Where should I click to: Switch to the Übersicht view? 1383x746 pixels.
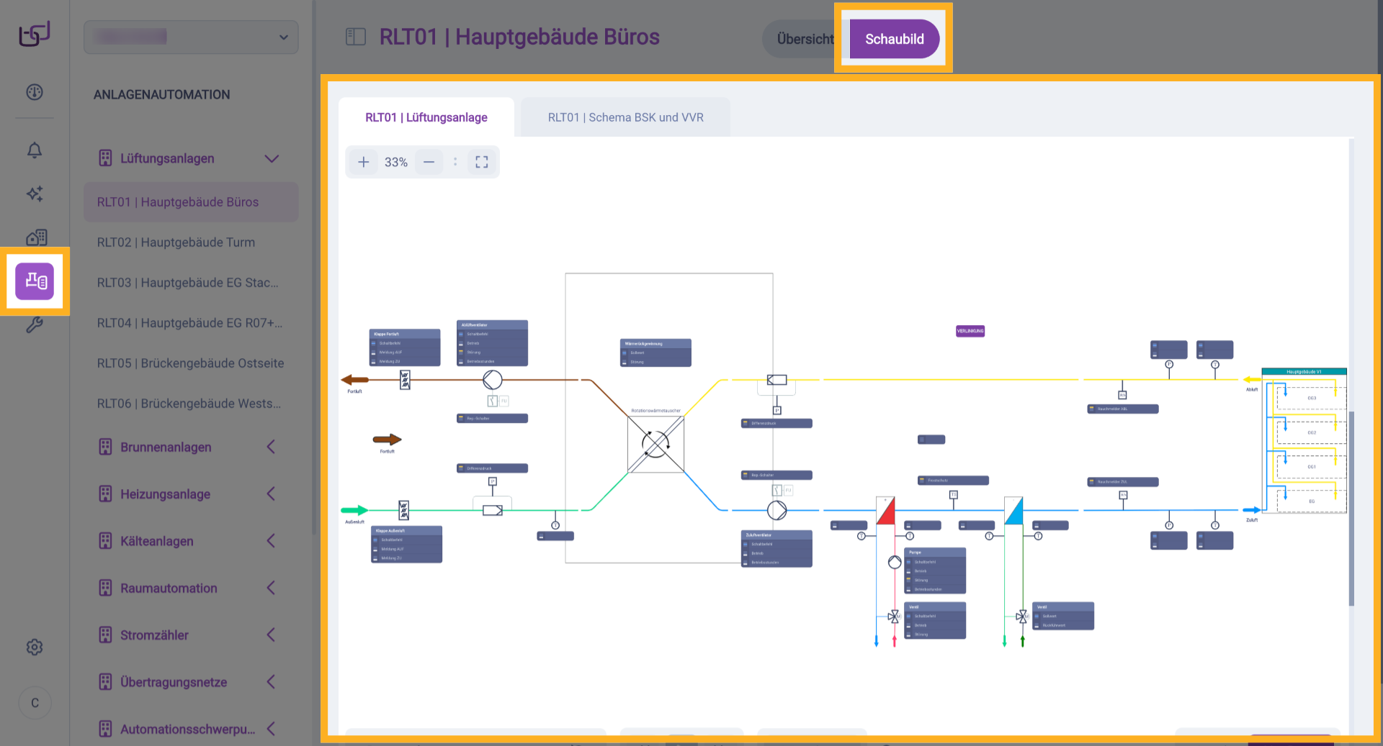pos(803,39)
